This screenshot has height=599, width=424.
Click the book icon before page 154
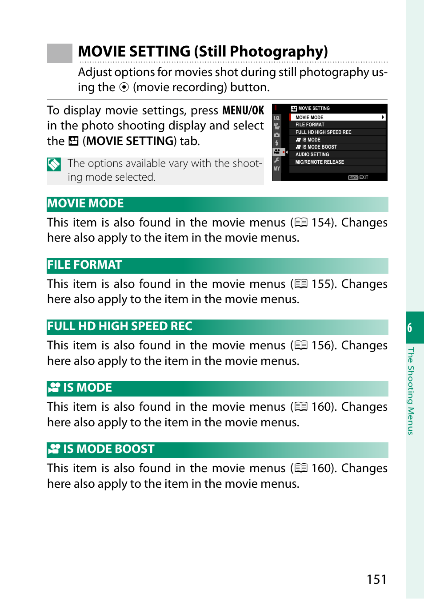tap(301, 223)
